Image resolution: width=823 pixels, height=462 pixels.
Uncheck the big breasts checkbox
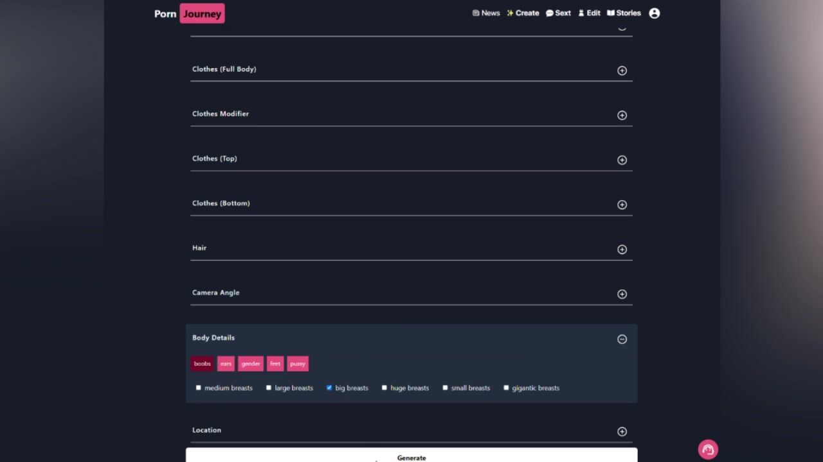click(329, 388)
